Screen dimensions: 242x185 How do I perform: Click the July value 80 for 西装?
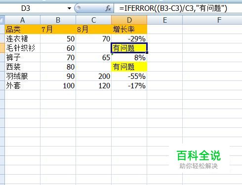58,67
